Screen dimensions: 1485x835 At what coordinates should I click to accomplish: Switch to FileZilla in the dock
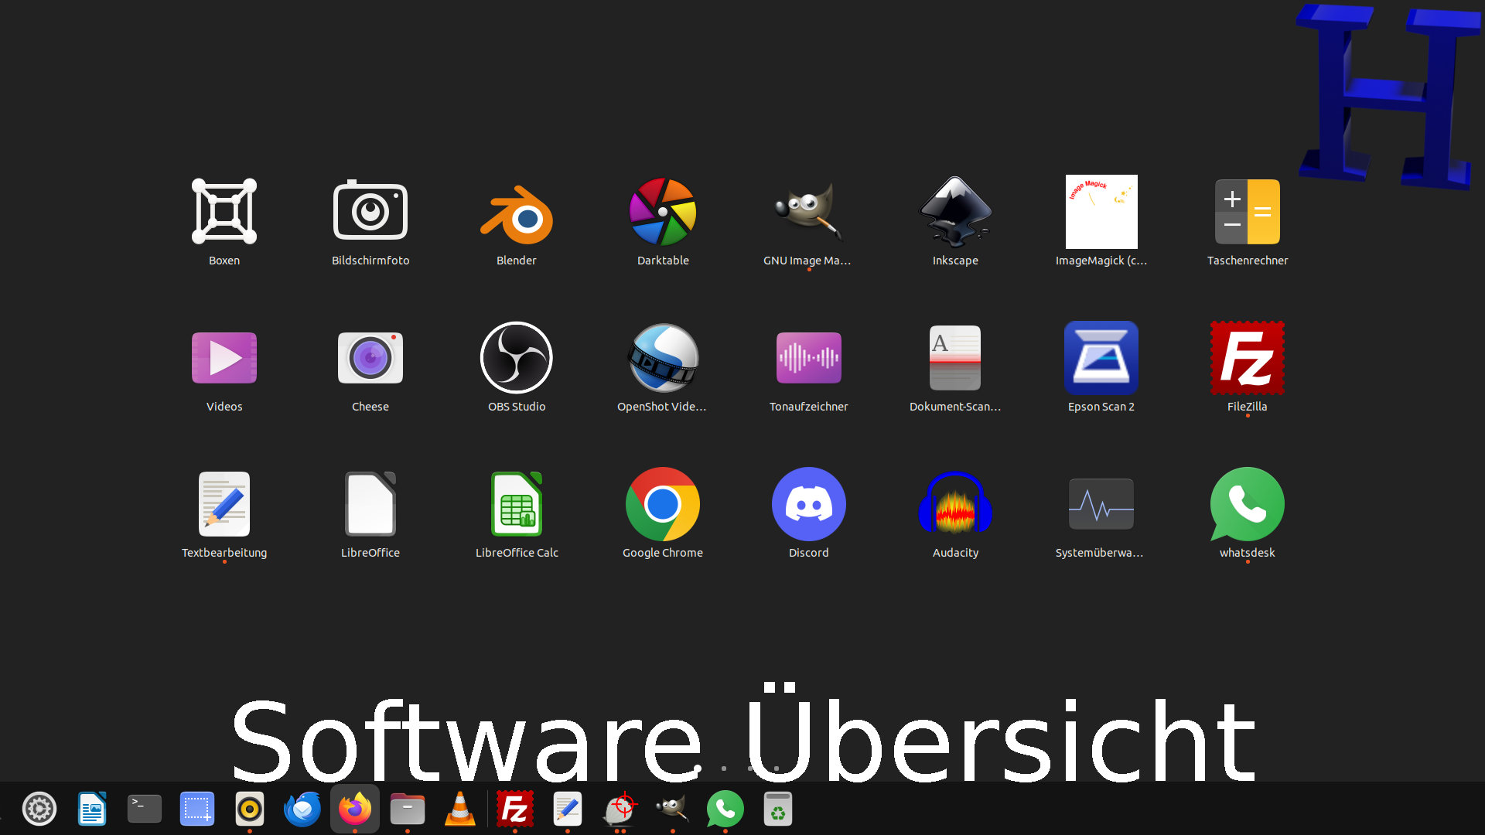point(515,809)
